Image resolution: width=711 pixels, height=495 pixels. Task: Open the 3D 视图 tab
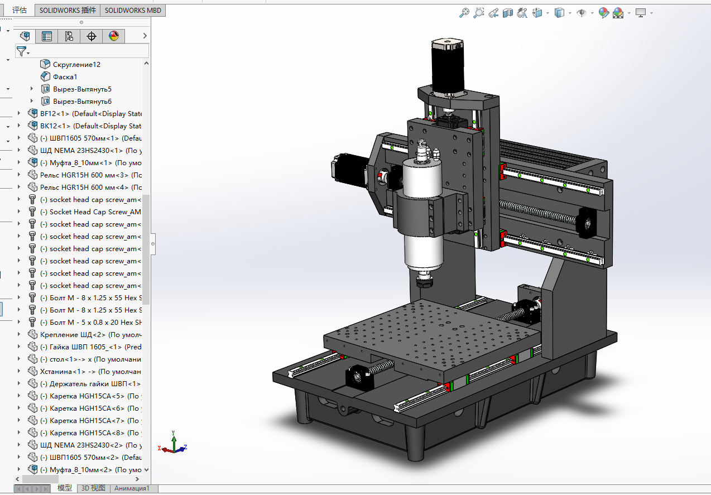[93, 488]
